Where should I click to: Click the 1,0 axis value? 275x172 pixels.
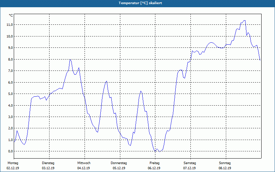(x=10, y=140)
